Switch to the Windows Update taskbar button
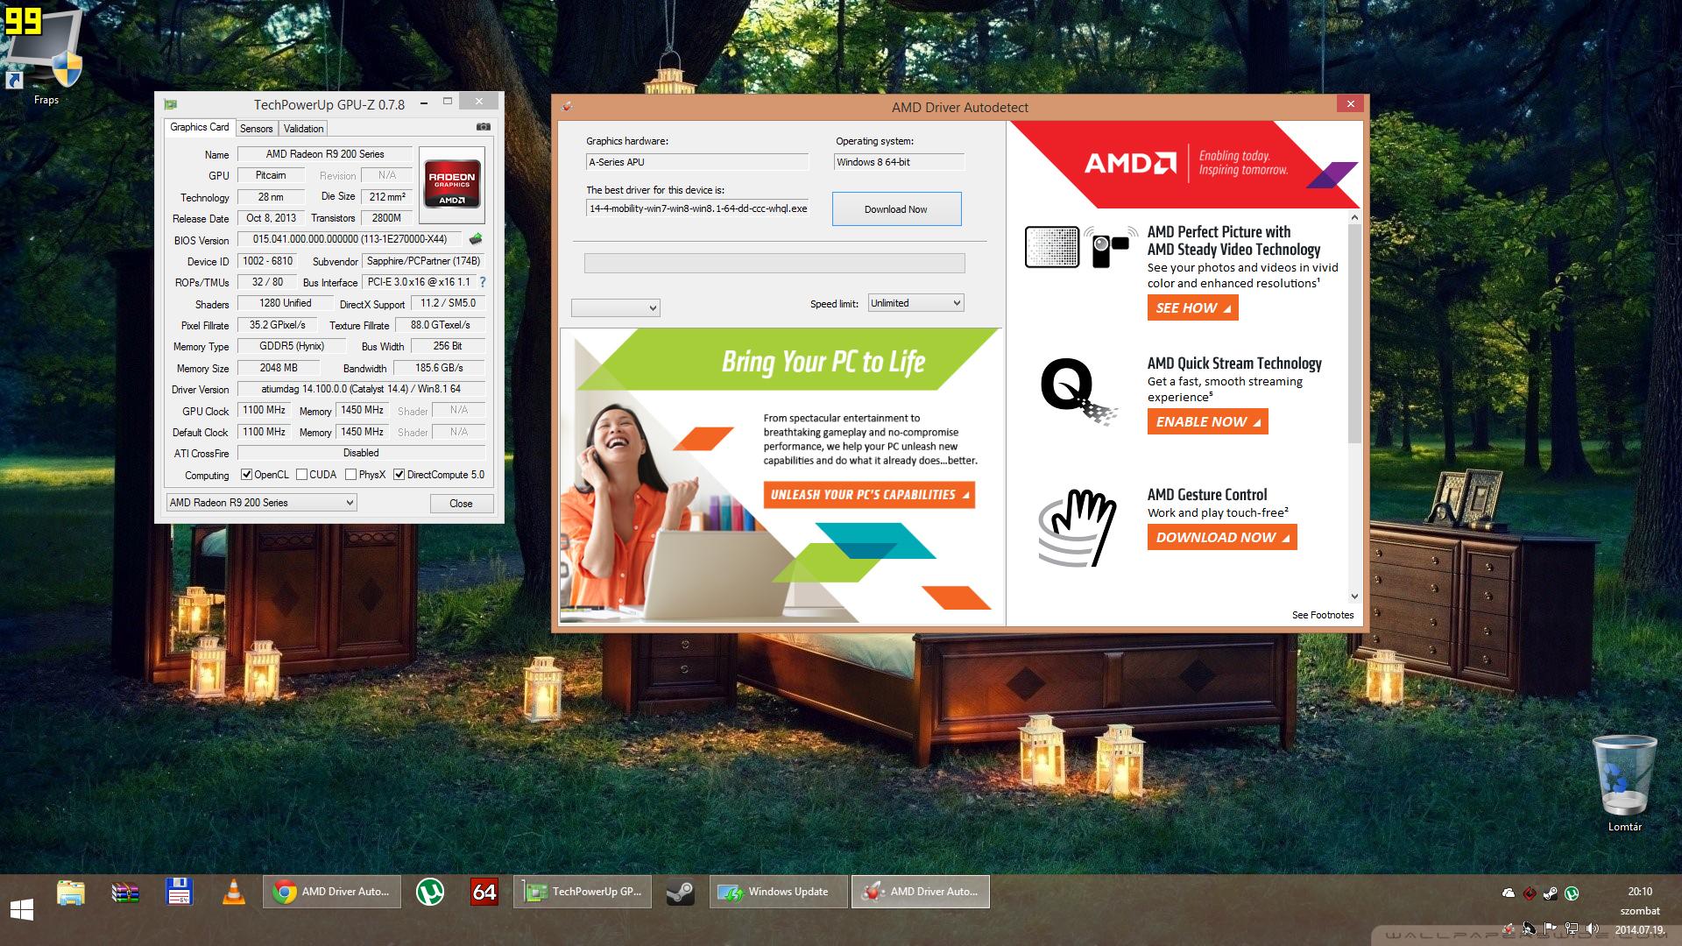Screen dimensions: 1682x946 coord(779,892)
